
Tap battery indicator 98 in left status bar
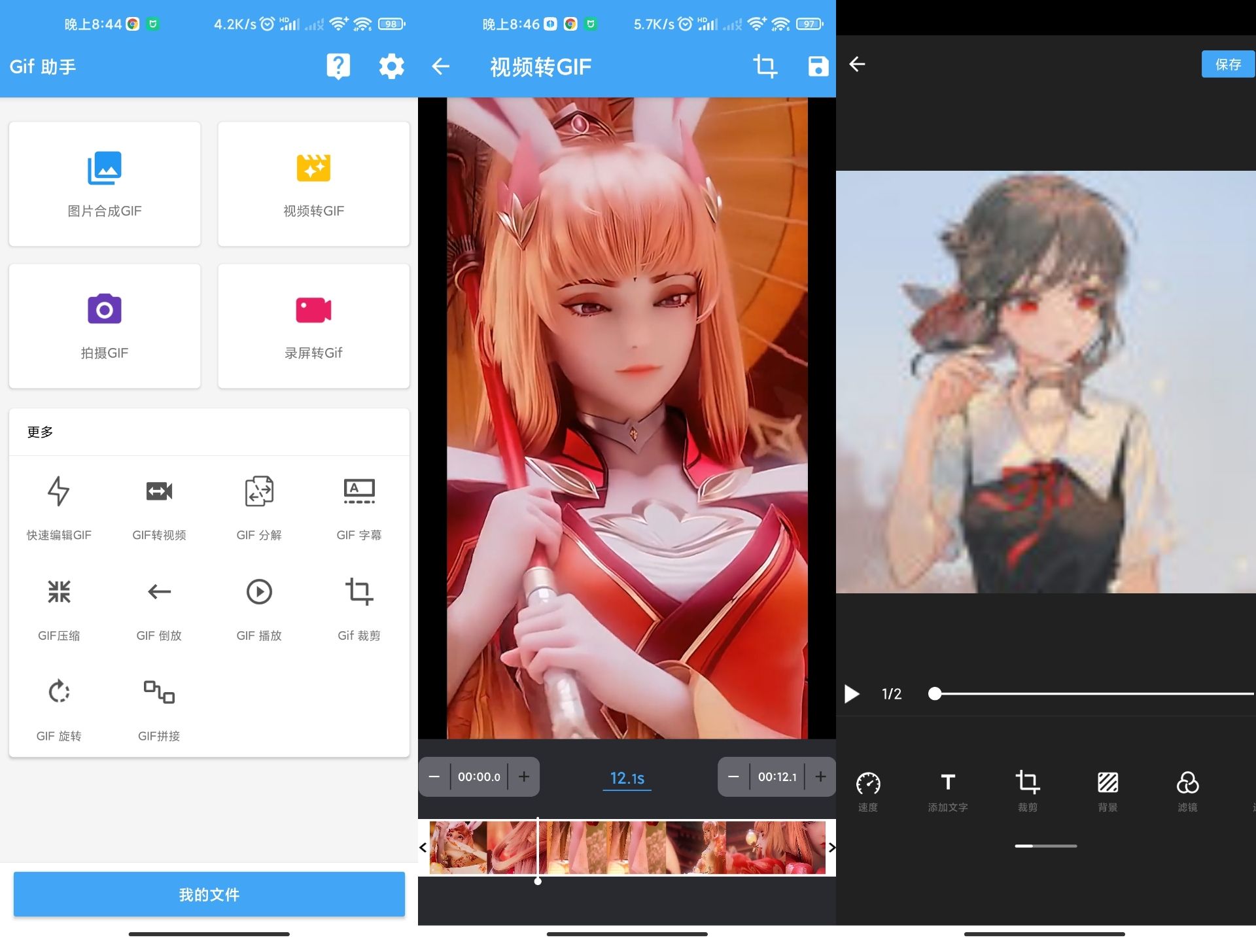(391, 24)
